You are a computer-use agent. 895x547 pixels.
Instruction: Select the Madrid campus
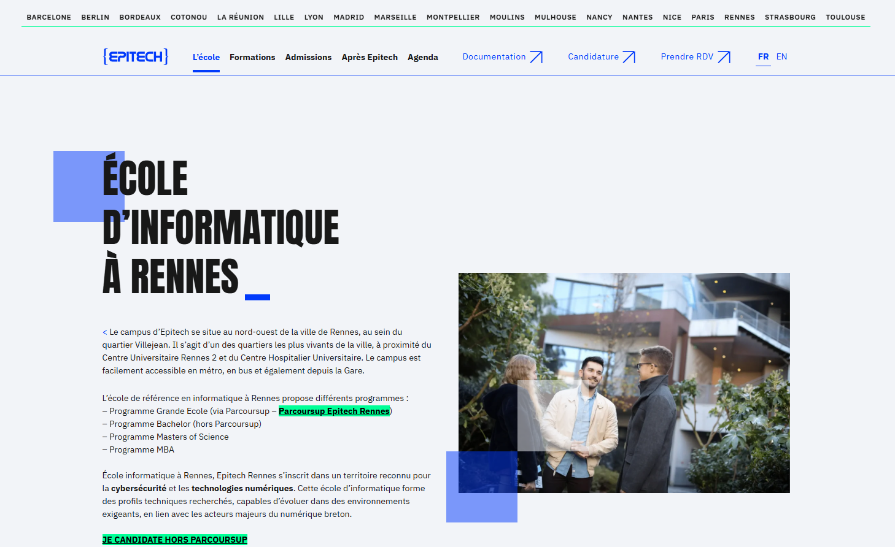click(x=349, y=17)
